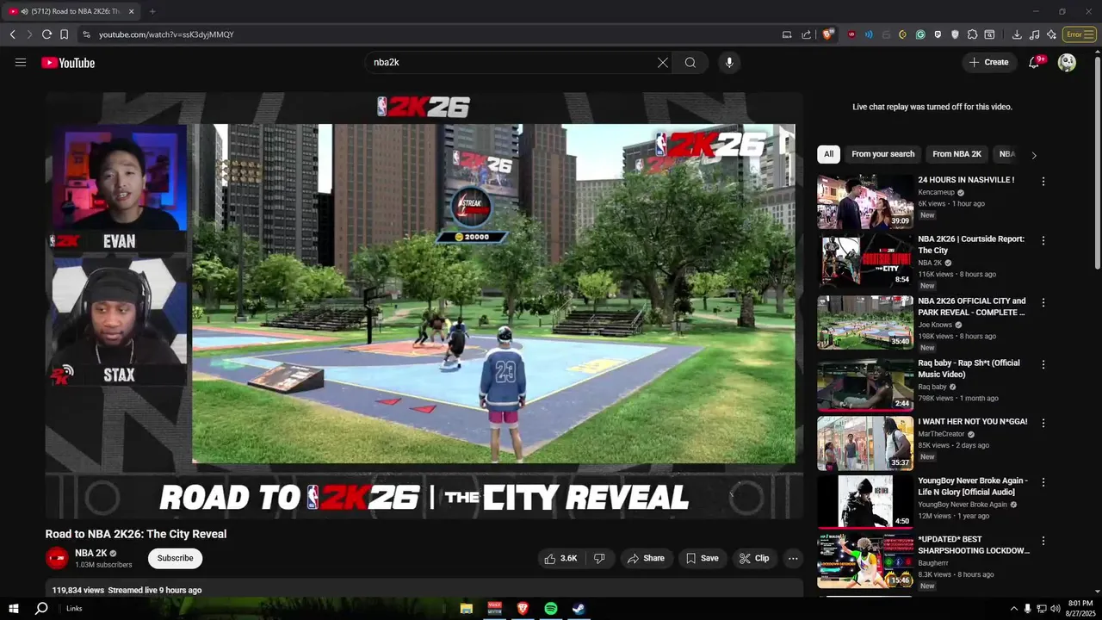1102x620 pixels.
Task: Show more filter chips with right arrow
Action: [x=1034, y=155]
